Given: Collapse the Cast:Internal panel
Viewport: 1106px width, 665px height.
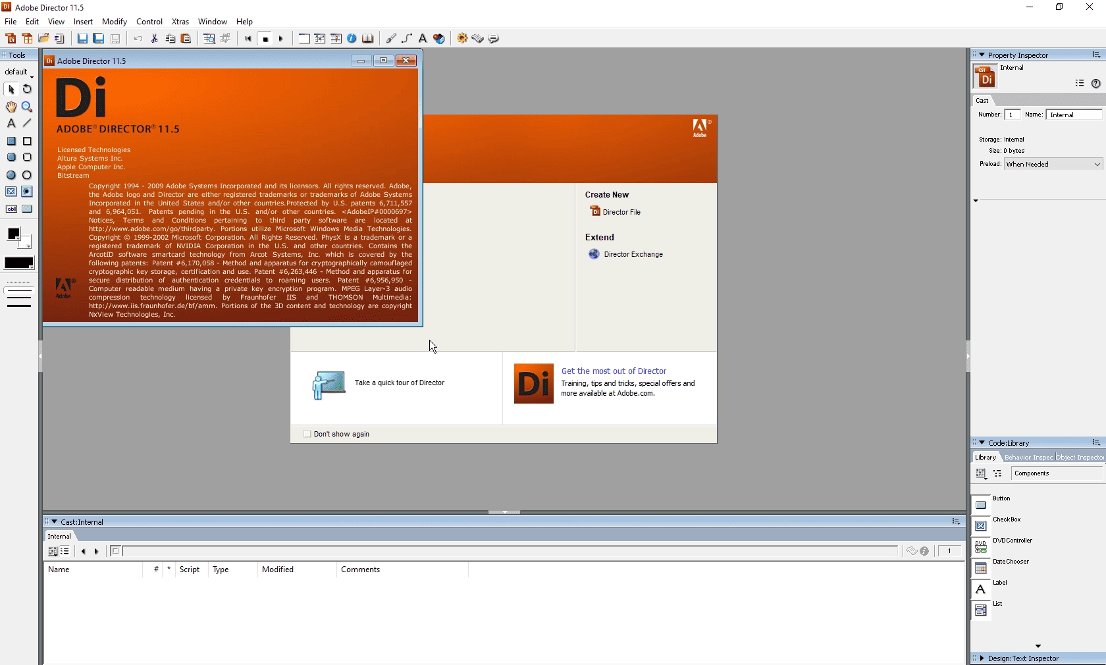Looking at the screenshot, I should [54, 522].
